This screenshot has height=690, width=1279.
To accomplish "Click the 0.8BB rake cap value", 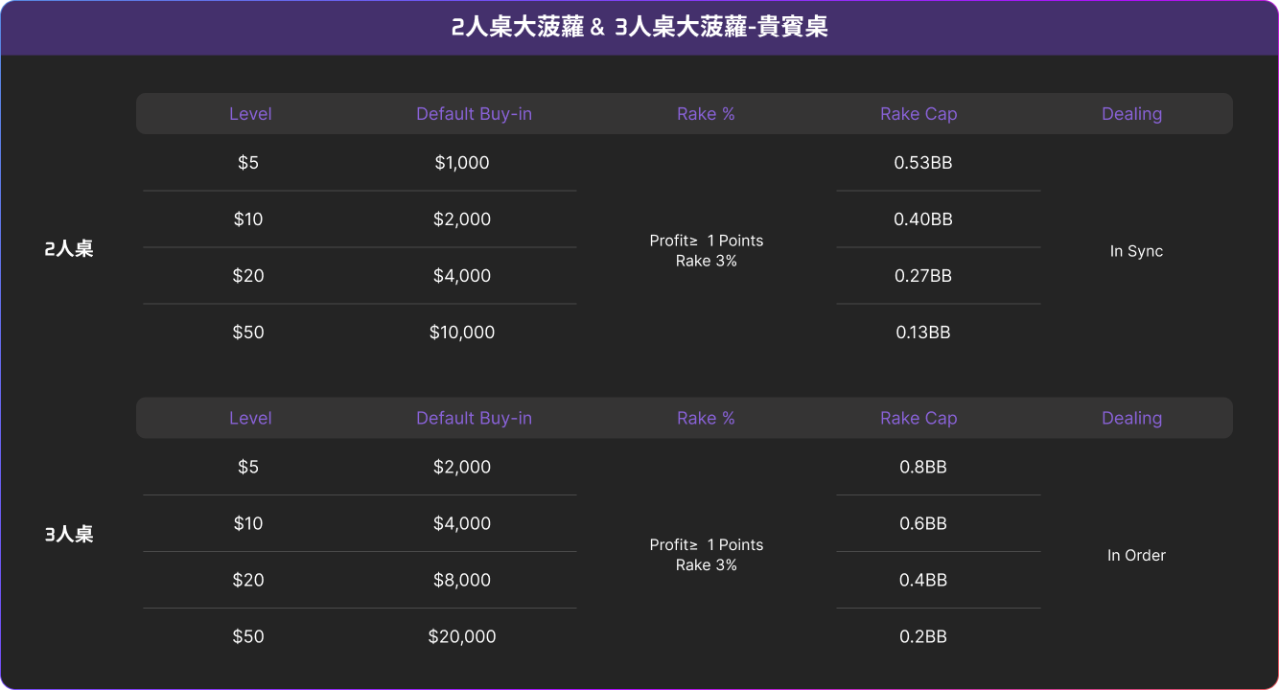I will (923, 468).
